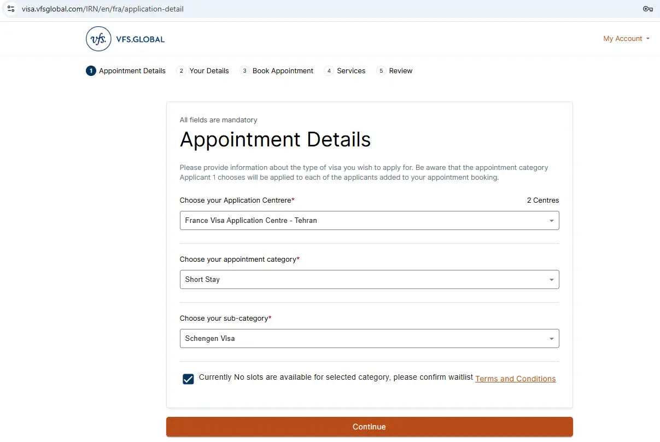Select the Review step label
Image resolution: width=660 pixels, height=442 pixels.
click(x=401, y=71)
